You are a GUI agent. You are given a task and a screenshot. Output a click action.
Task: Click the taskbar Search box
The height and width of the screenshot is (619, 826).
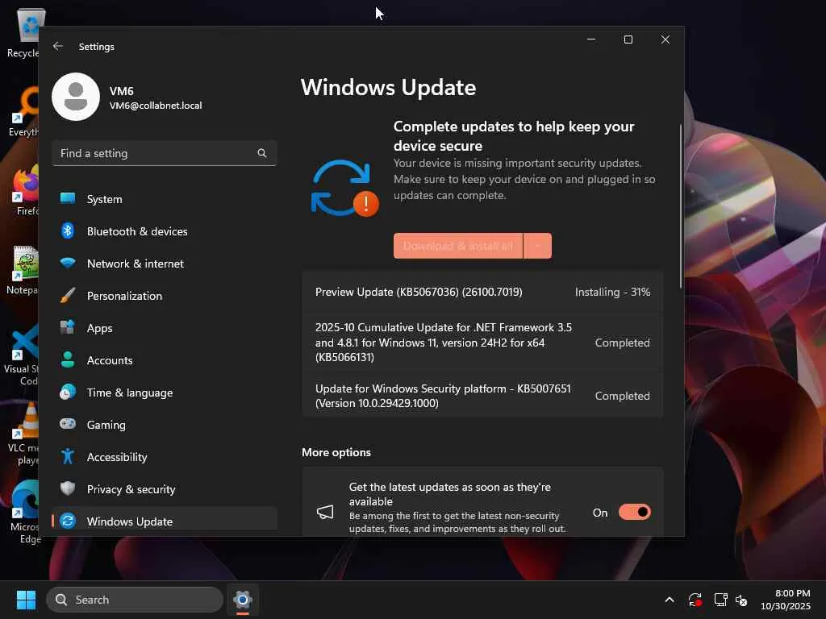click(x=135, y=600)
